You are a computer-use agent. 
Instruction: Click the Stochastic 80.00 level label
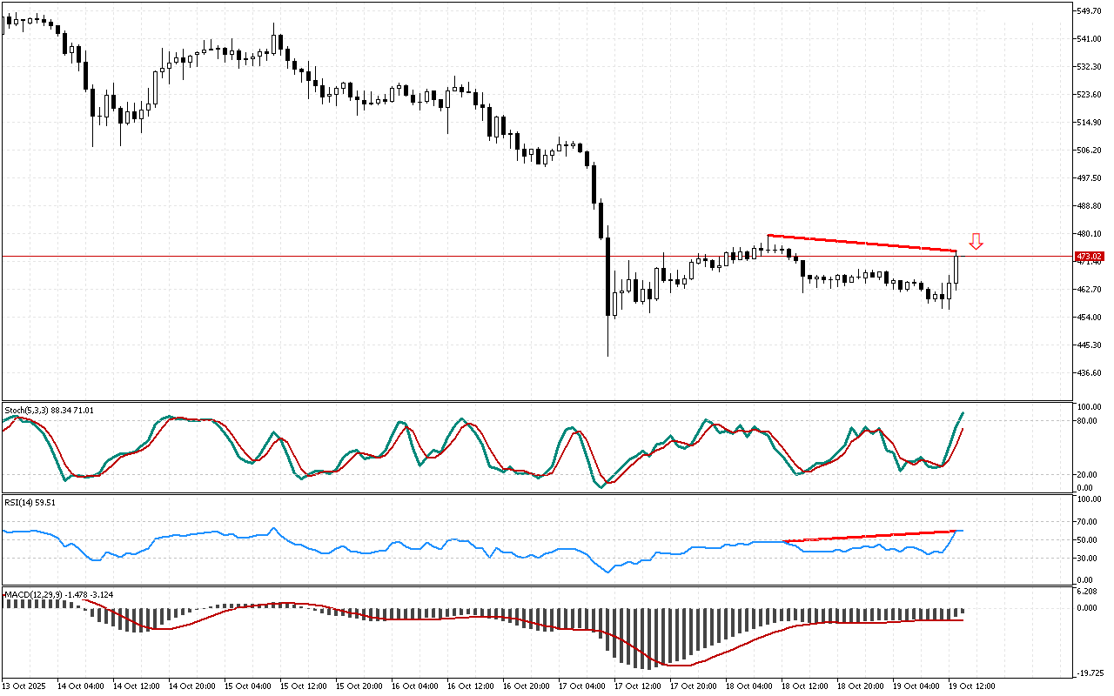1087,421
